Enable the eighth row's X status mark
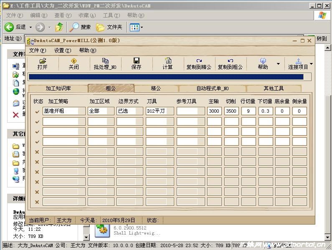The height and width of the screenshot is (250, 332). pyautogui.click(x=37, y=182)
